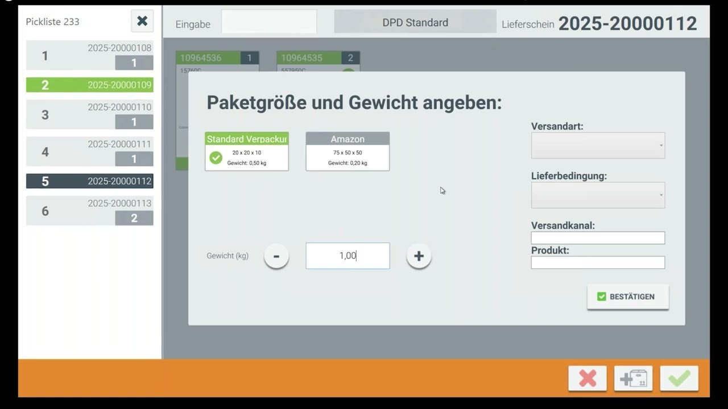
Task: Click the Pickliste 233 title
Action: point(52,22)
